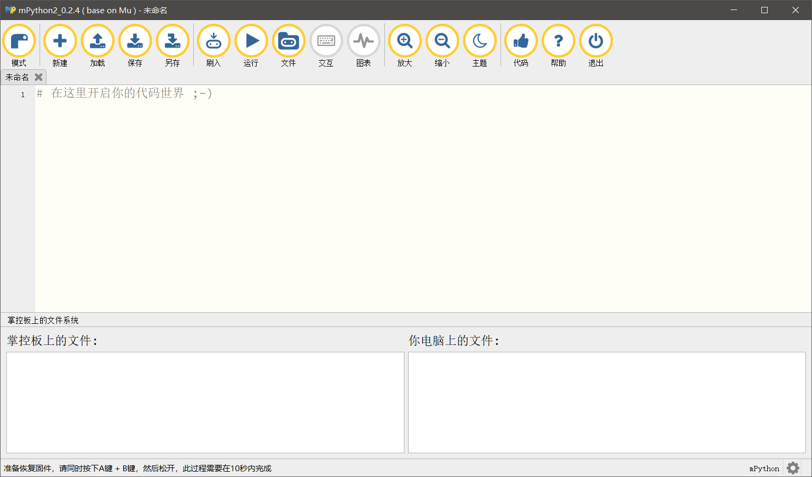This screenshot has width=812, height=477.
Task: Click the 你电脑上的文件 file list area
Action: 607,403
